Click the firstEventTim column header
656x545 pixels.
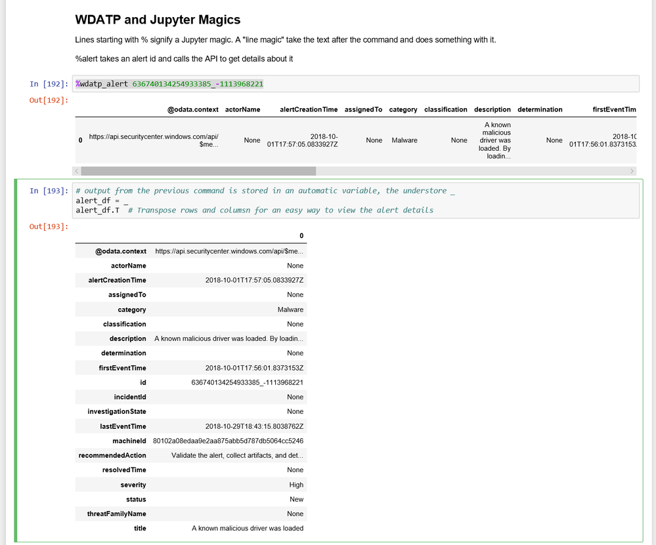coord(614,110)
